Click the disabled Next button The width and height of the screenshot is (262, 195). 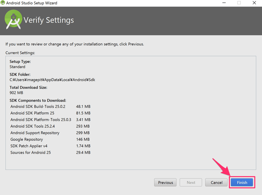(191, 183)
